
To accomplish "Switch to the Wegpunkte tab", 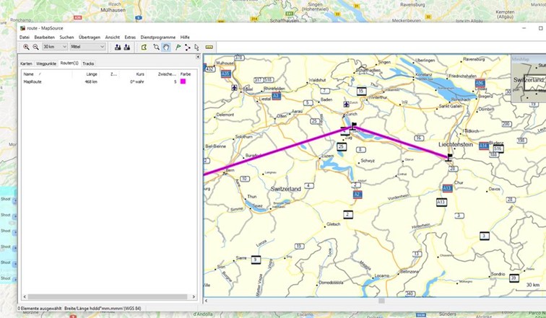I will coord(46,63).
